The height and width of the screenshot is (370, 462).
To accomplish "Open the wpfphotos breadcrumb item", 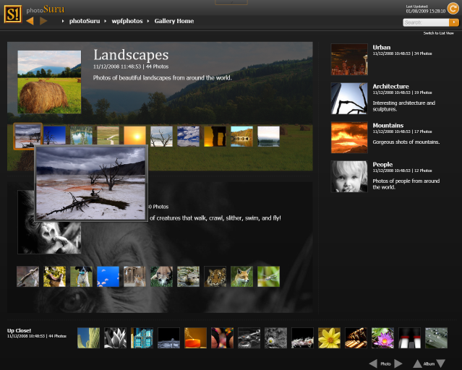I will tap(127, 21).
